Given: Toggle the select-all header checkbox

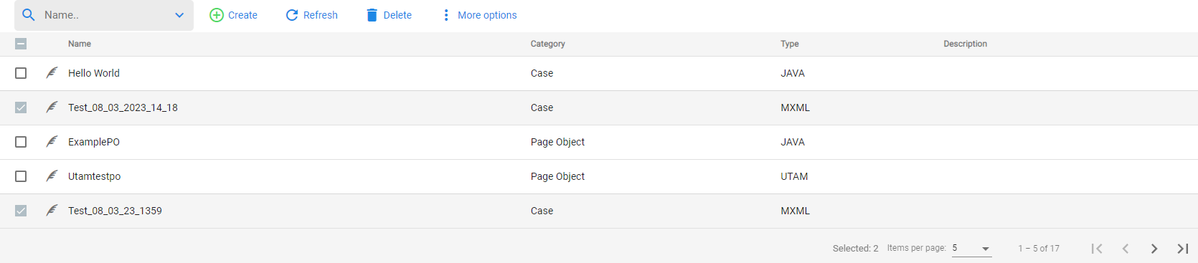Looking at the screenshot, I should 21,44.
